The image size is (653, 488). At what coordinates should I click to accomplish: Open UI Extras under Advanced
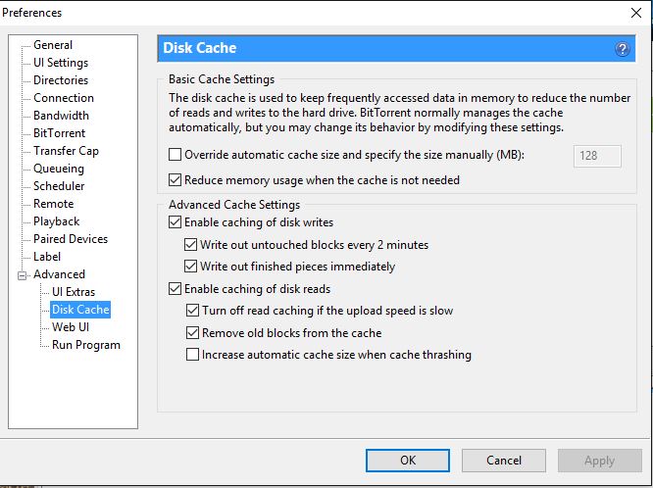click(x=74, y=292)
